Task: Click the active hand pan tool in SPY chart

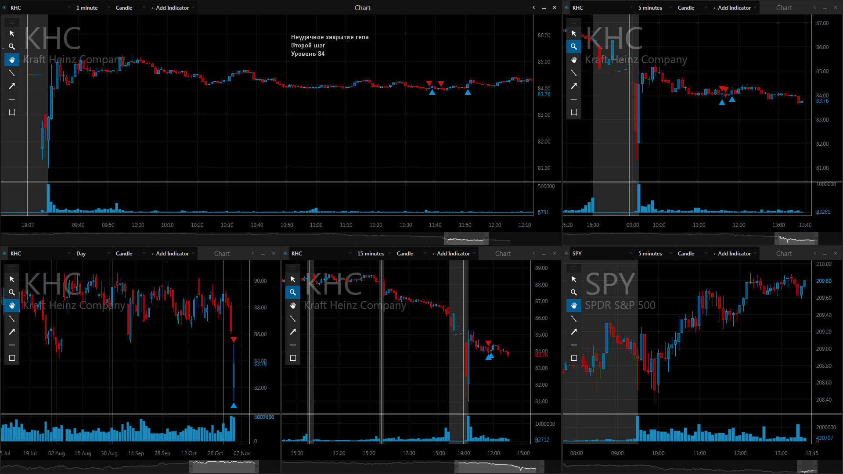Action: coord(574,305)
